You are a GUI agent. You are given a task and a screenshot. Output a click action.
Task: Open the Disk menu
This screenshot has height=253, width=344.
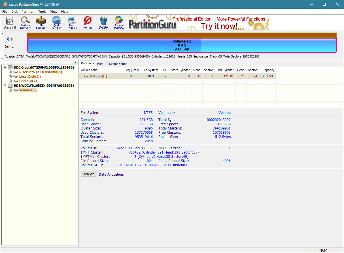14,12
